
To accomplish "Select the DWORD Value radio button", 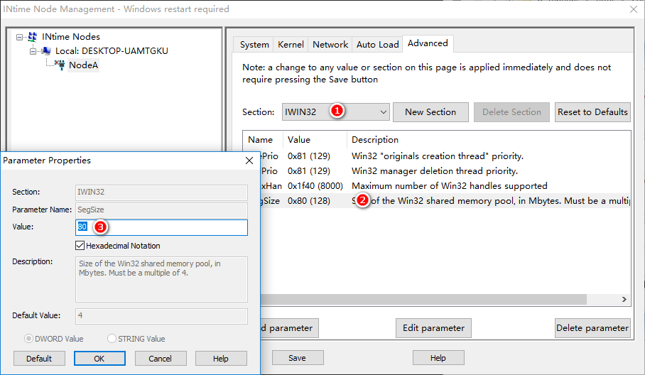I will (28, 338).
